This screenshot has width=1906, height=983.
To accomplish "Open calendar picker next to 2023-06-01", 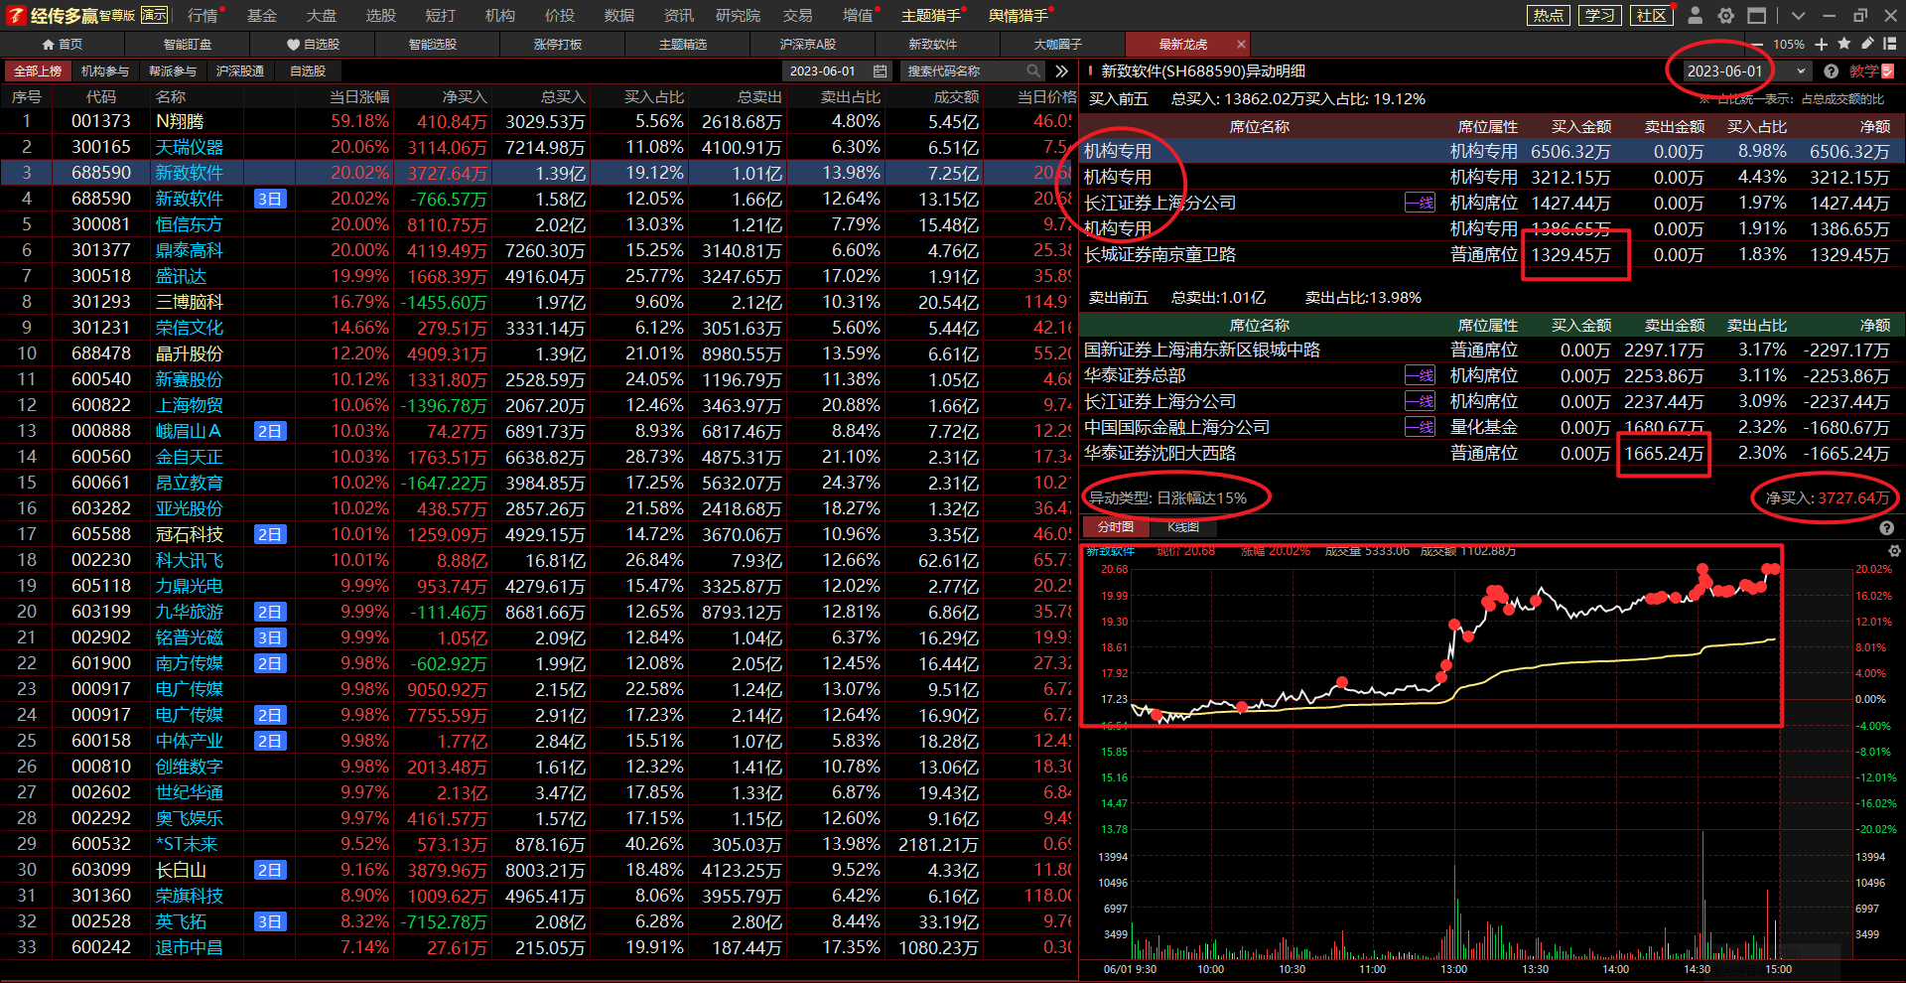I will [880, 71].
